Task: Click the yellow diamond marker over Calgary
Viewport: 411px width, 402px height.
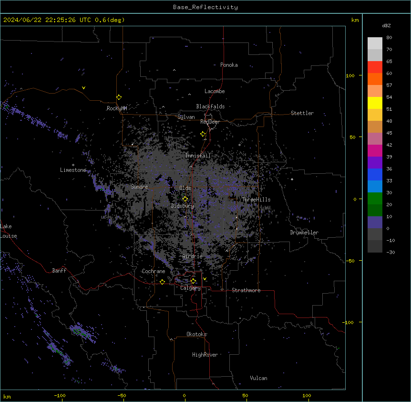Action: point(193,281)
